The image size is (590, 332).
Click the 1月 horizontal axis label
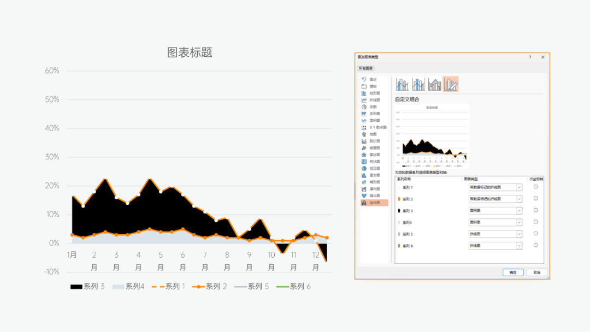pos(72,255)
